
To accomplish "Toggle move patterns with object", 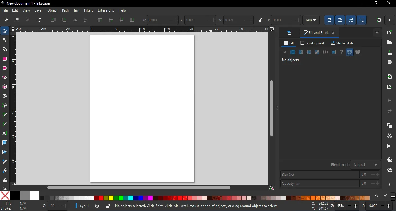I will [x=362, y=20].
